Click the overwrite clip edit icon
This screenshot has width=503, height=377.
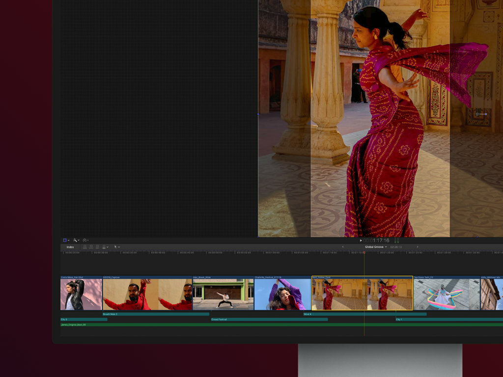pyautogui.click(x=104, y=247)
